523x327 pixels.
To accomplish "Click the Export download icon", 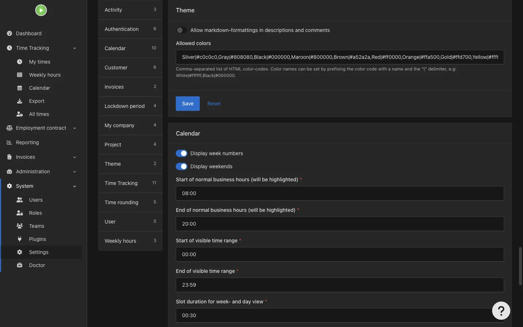I will click(x=20, y=101).
